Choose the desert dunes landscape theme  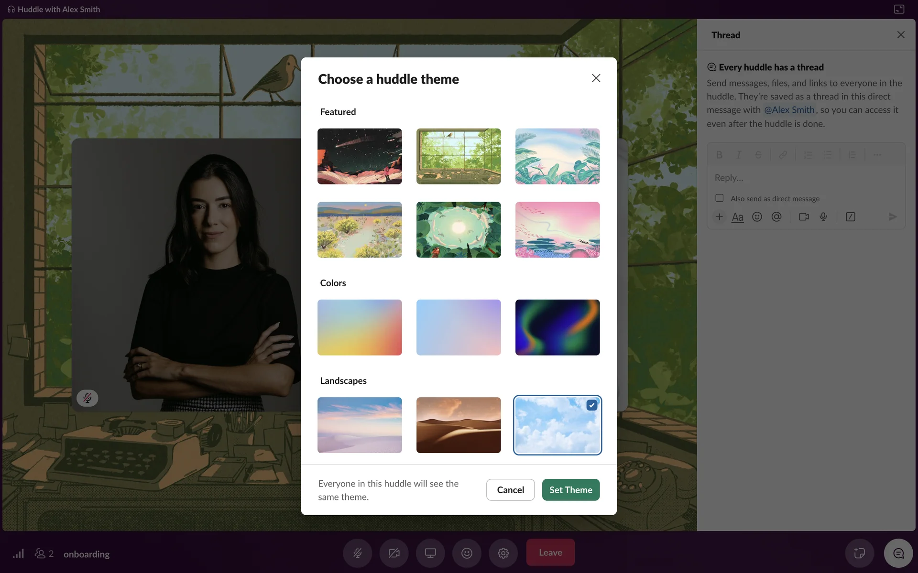click(458, 425)
